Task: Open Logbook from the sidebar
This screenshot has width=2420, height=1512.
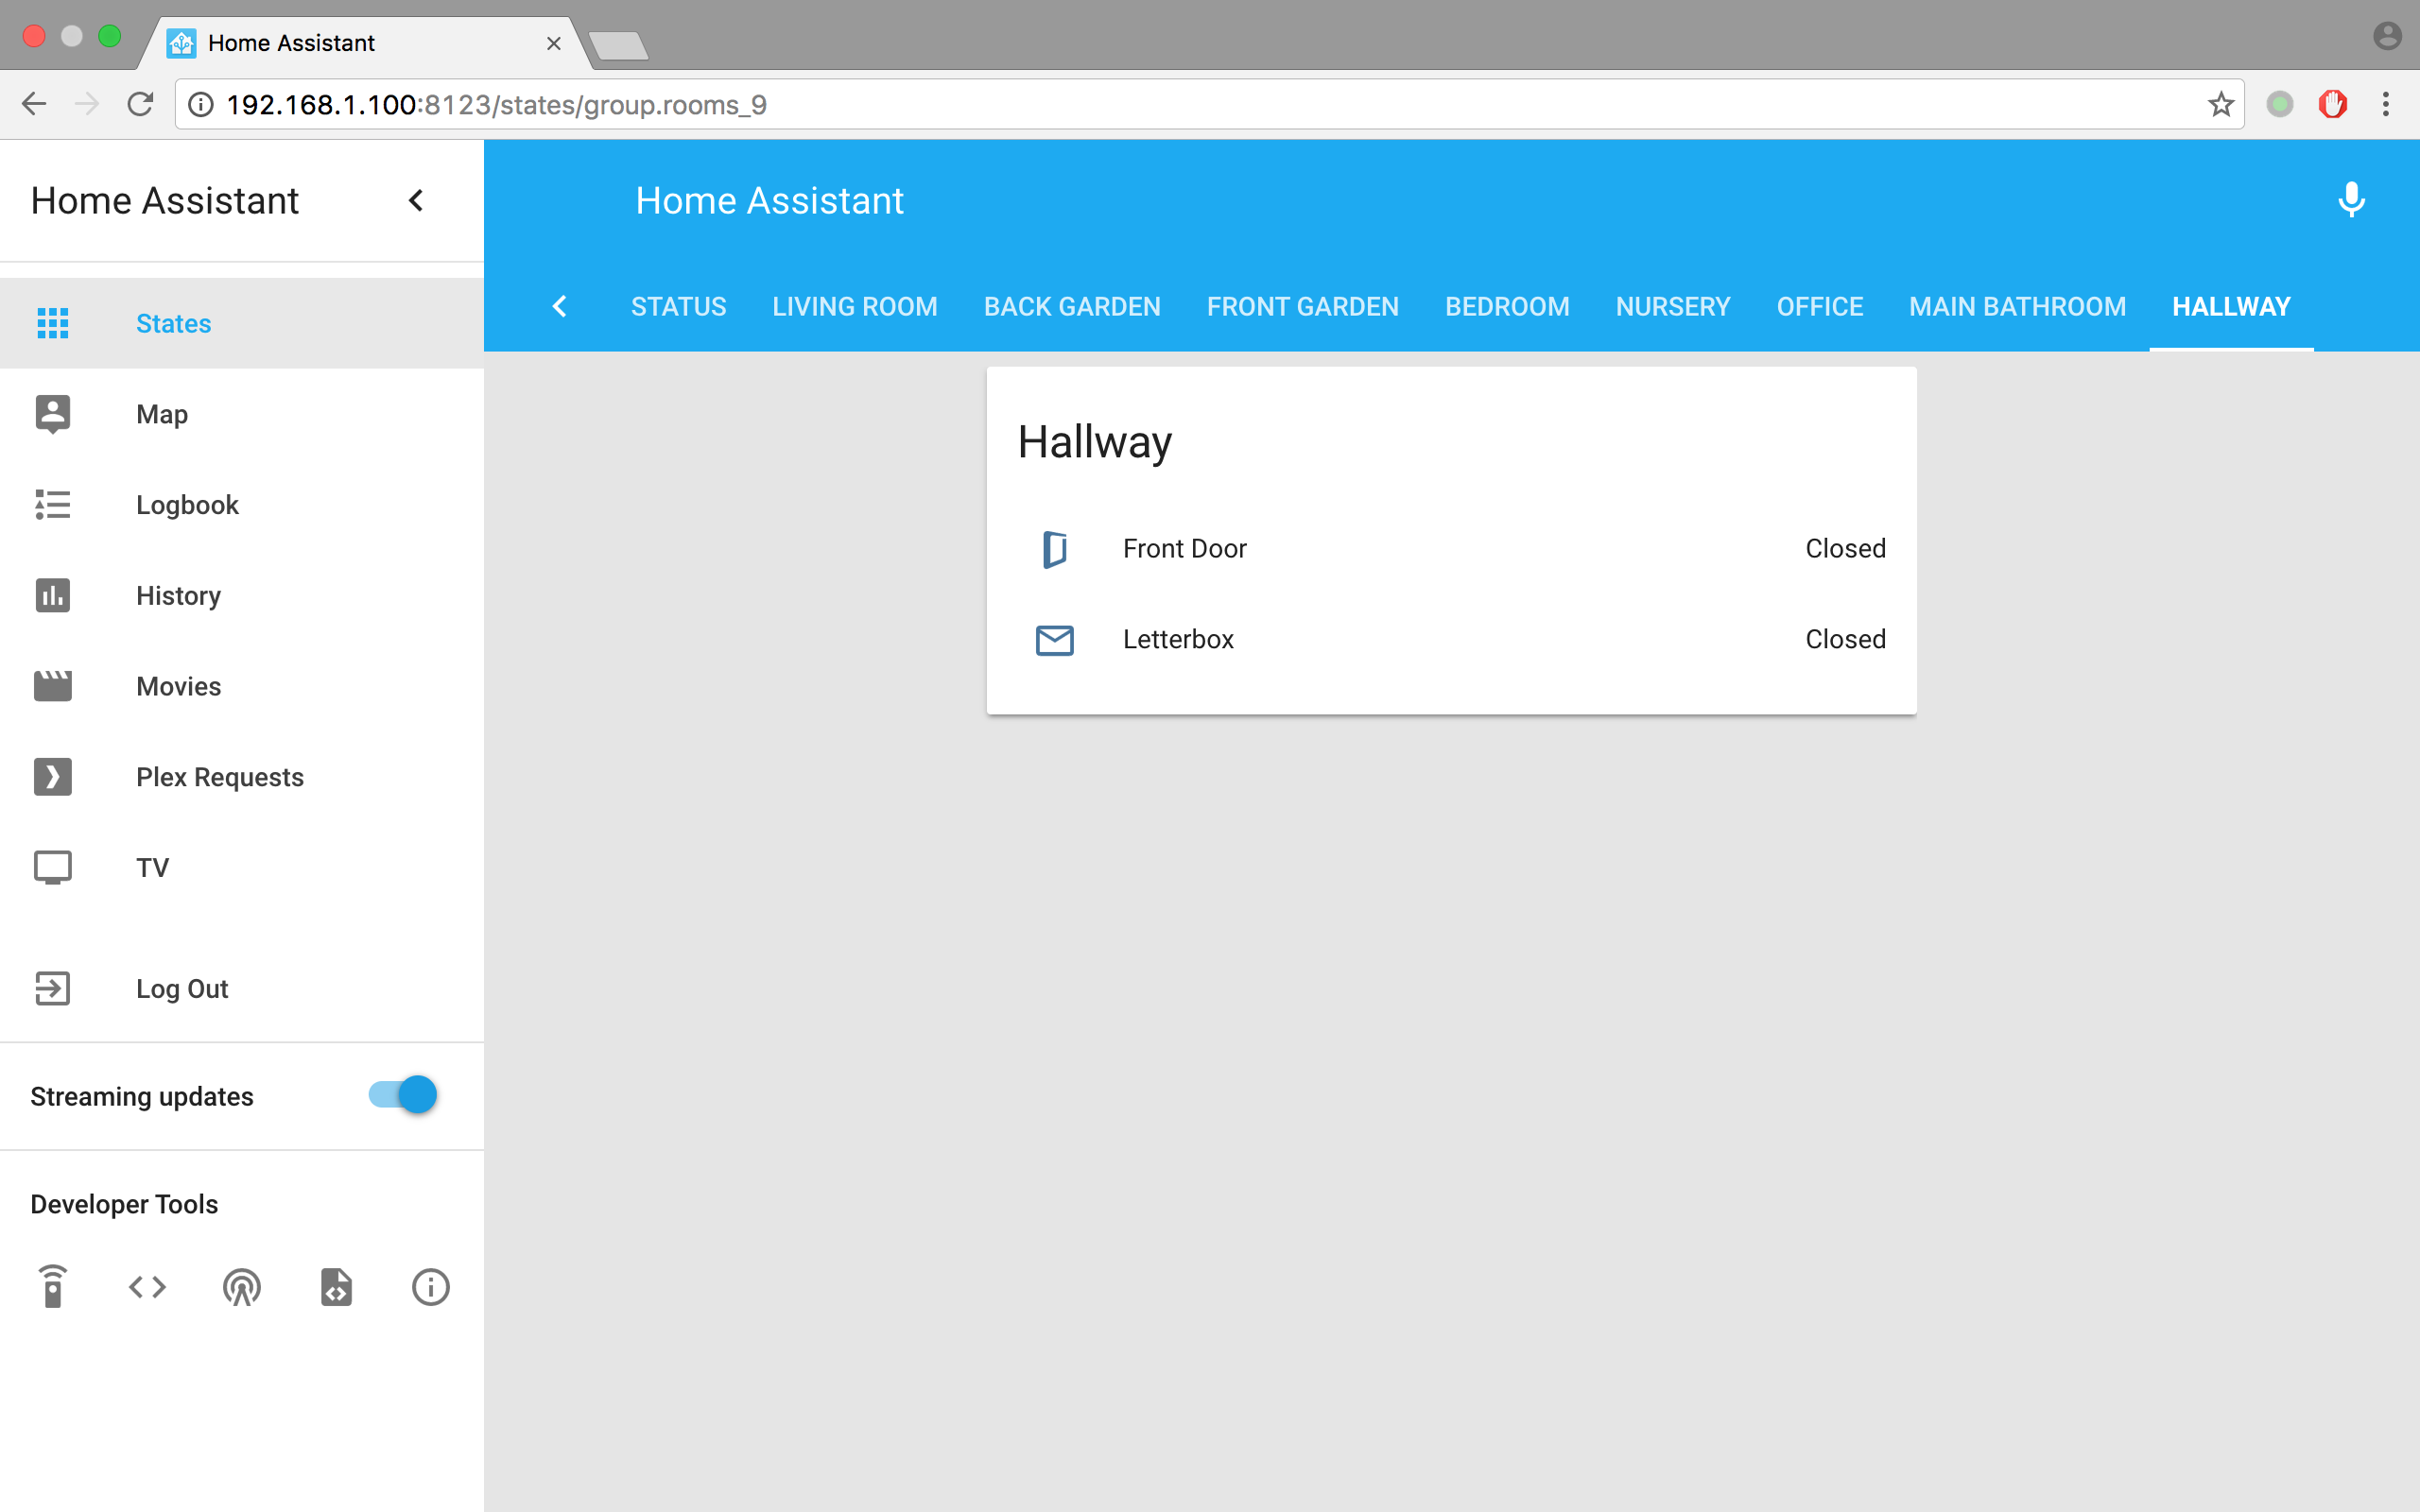Action: pyautogui.click(x=187, y=505)
